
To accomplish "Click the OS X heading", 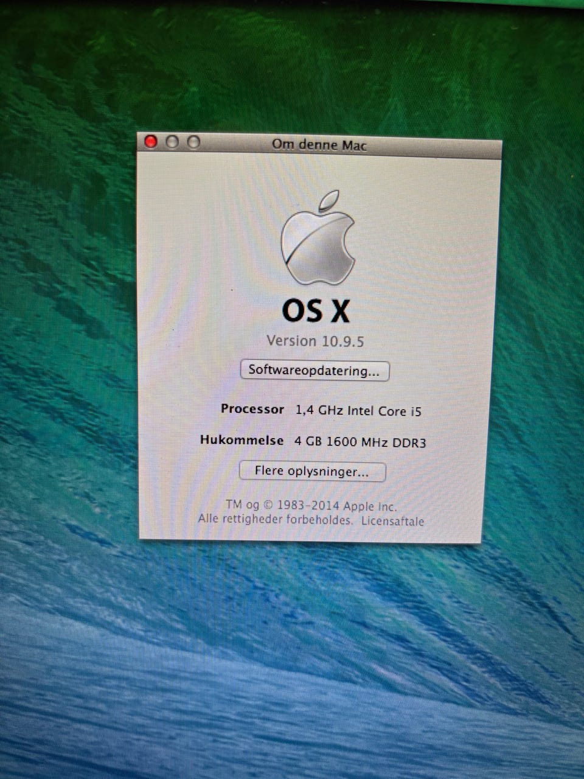I will click(316, 310).
